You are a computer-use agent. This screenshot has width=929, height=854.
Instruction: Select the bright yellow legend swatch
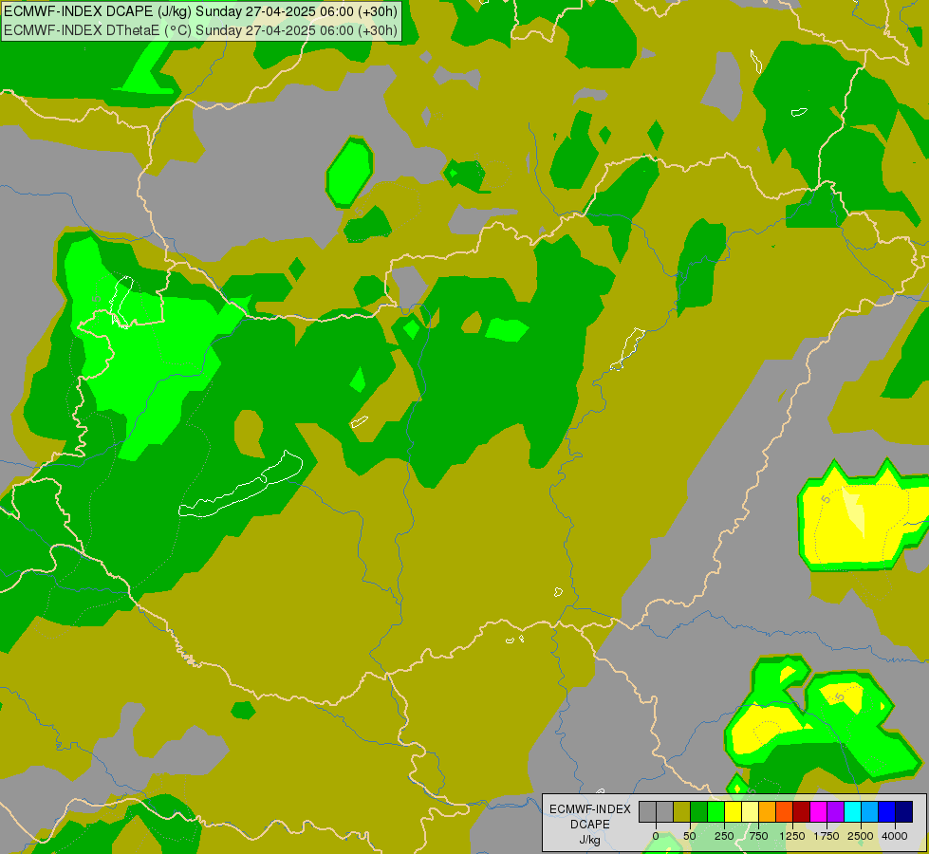coord(734,812)
